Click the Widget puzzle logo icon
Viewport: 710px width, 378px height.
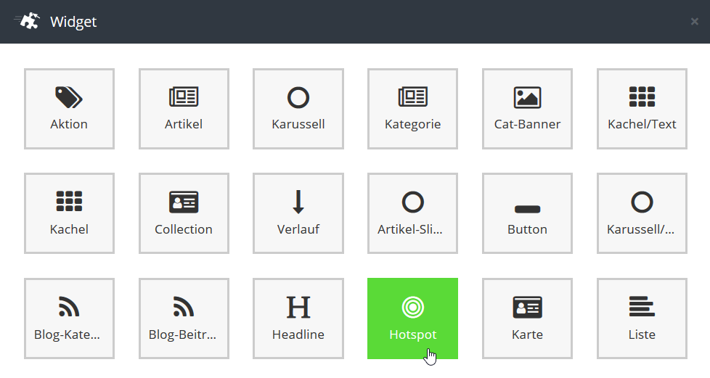coord(27,21)
